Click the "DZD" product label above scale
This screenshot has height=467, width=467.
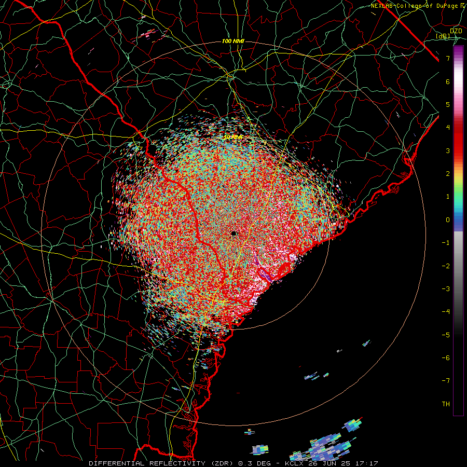click(456, 31)
